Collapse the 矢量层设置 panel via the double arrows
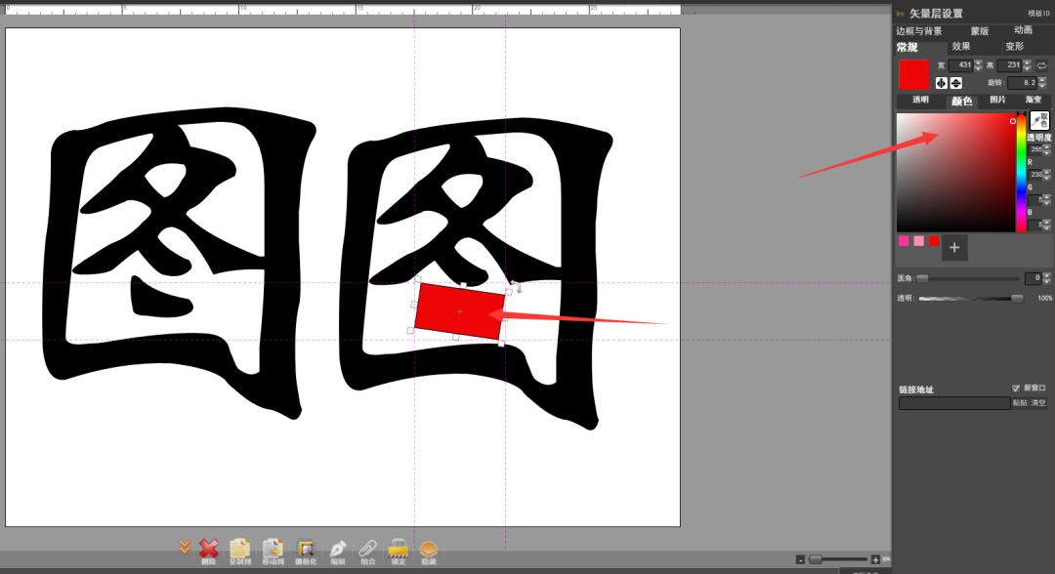 click(x=899, y=13)
